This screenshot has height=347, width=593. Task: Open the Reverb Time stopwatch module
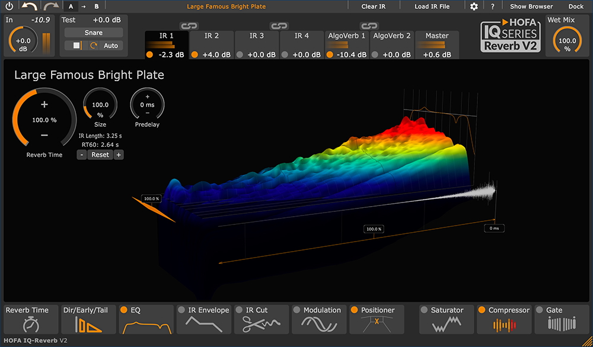(x=31, y=319)
